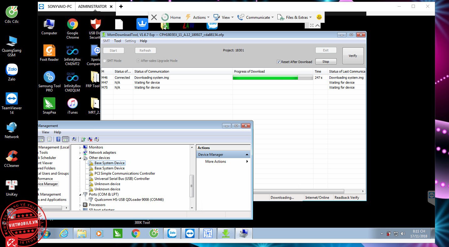Toggle Reset After Download checkbox
This screenshot has width=449, height=247.
279,62
